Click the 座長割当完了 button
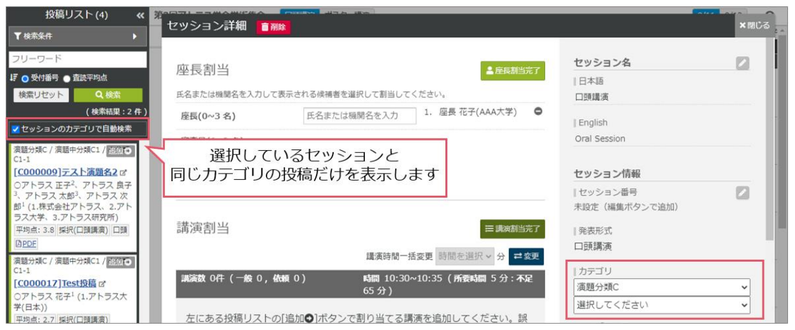The width and height of the screenshot is (795, 330). (513, 71)
